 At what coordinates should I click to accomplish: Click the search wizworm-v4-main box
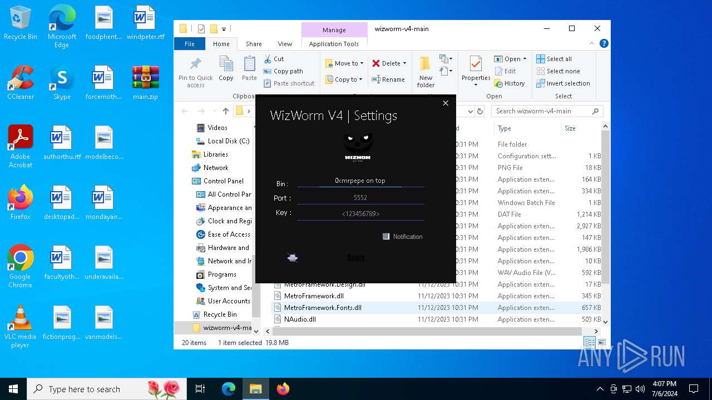[x=547, y=111]
